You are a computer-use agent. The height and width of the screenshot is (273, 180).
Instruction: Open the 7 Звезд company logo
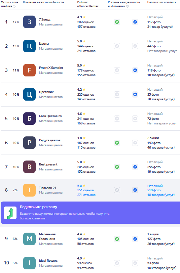tap(29, 22)
